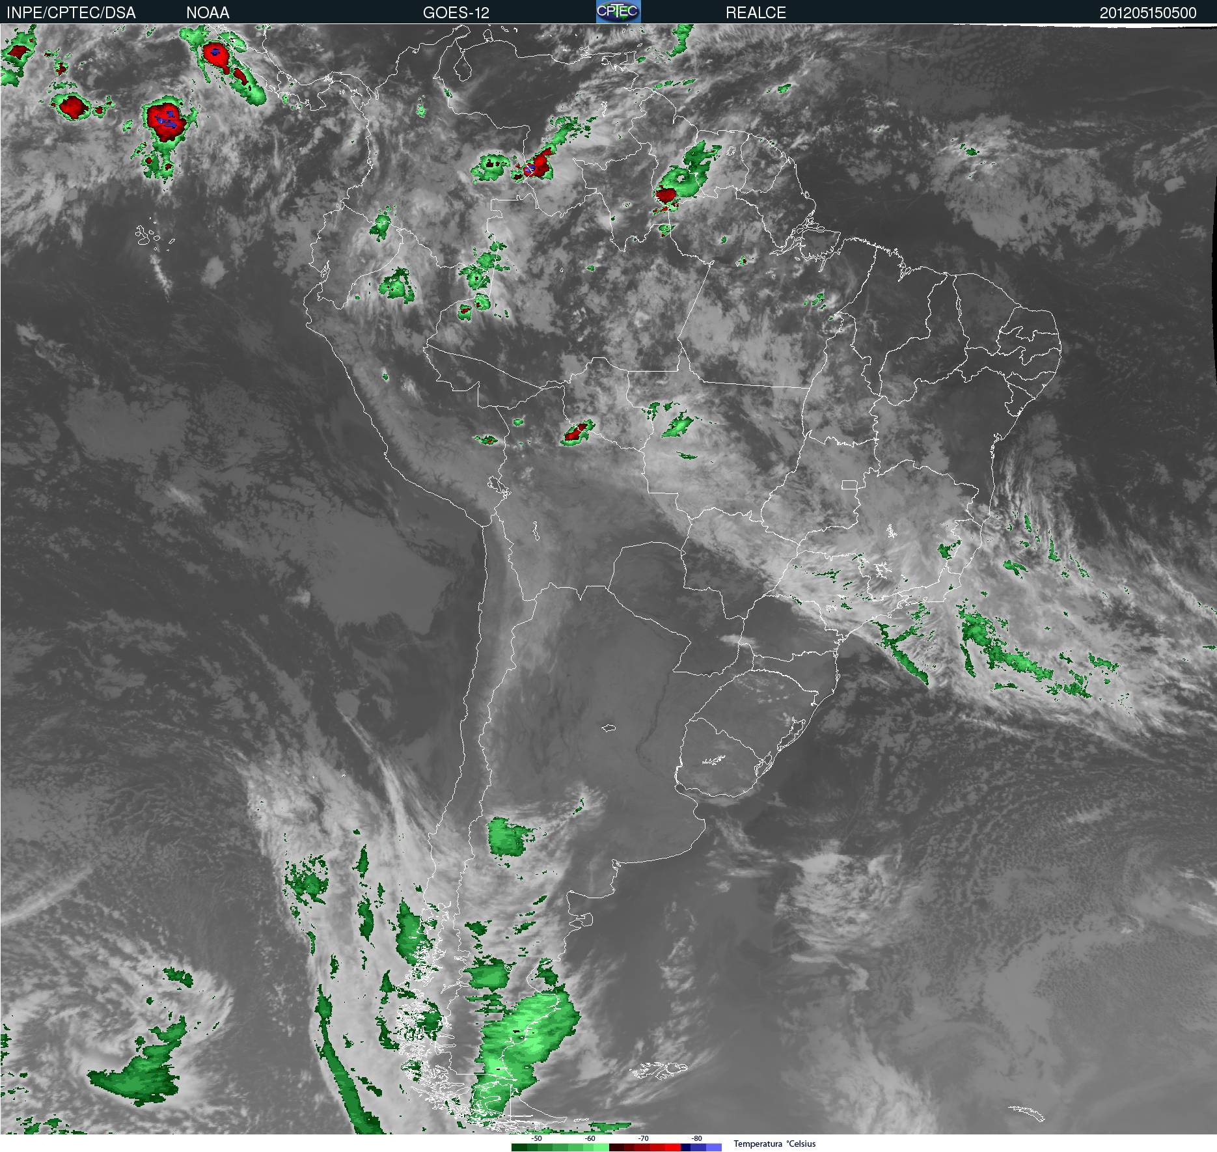
Task: Click the INPE/CPTEC/DSA header label
Action: tap(71, 12)
